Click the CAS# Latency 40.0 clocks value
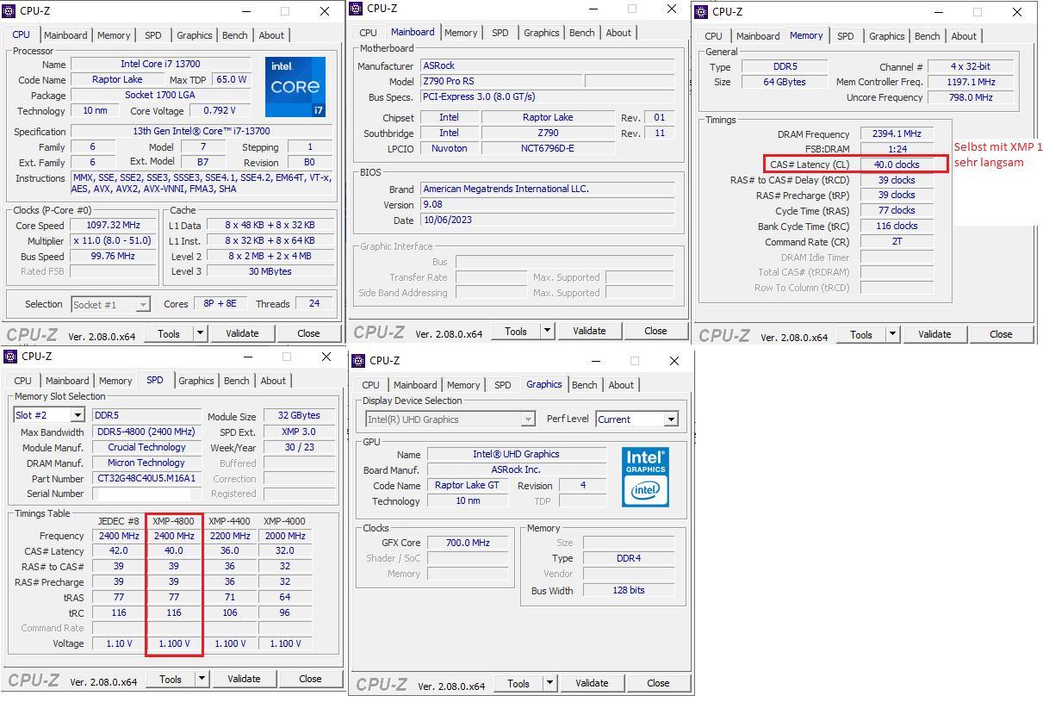The height and width of the screenshot is (702, 1043). 897,165
